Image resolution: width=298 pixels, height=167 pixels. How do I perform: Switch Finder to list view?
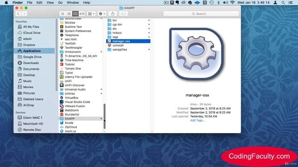point(69,13)
